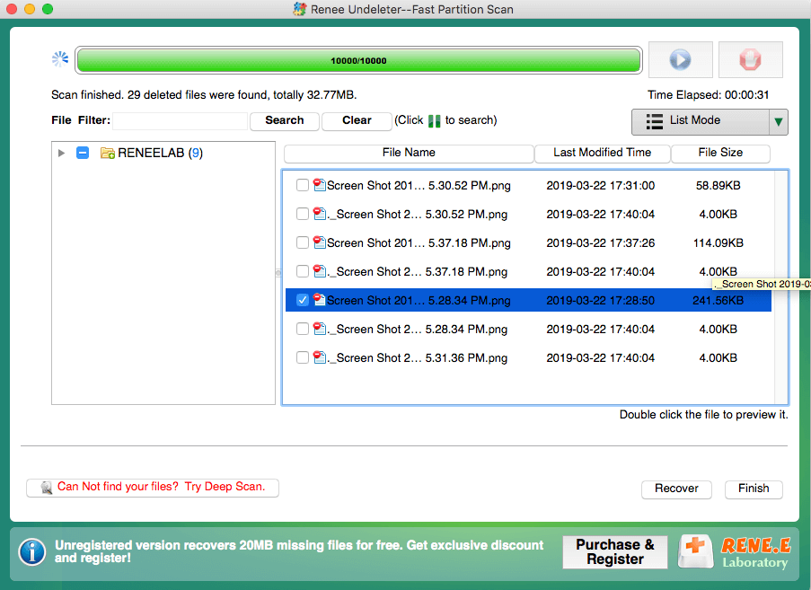Image resolution: width=811 pixels, height=590 pixels.
Task: Tick the checkbox for Screen Shot 201… 5.37.18 PM.png
Action: tap(303, 242)
